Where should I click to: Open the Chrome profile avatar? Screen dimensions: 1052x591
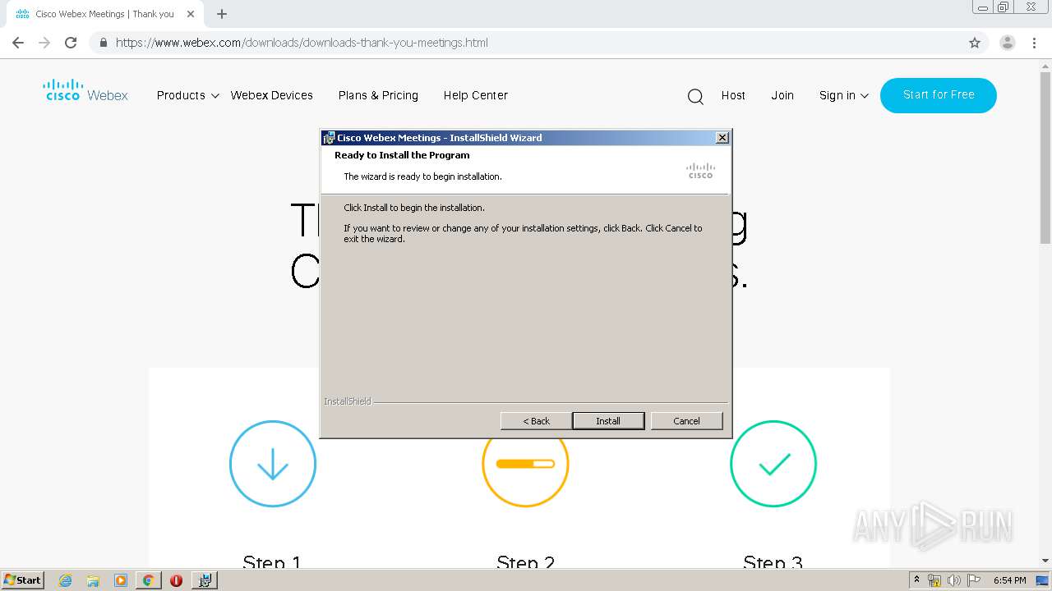(x=1008, y=43)
